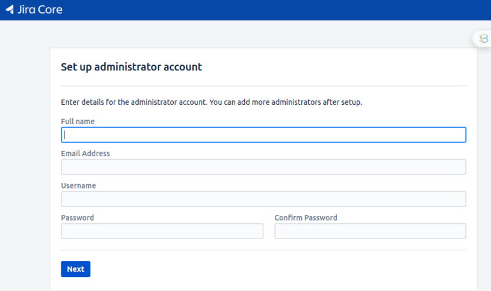This screenshot has height=291, width=491.
Task: Click the Email Address label
Action: pos(86,153)
